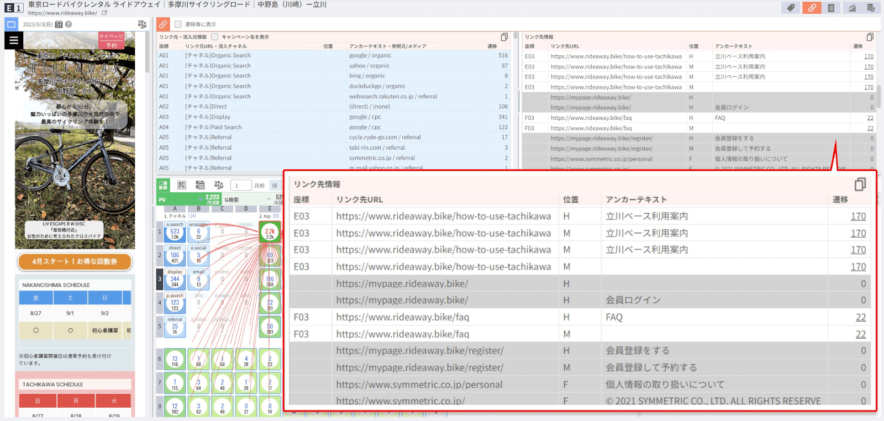Enable the 遷移毎に表示 checkbox

178,24
